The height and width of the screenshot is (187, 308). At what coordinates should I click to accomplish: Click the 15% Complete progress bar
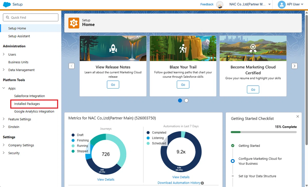pyautogui.click(x=264, y=132)
